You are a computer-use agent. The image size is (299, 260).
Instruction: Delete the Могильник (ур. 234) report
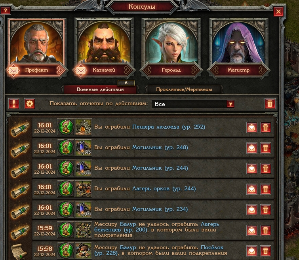[265, 210]
